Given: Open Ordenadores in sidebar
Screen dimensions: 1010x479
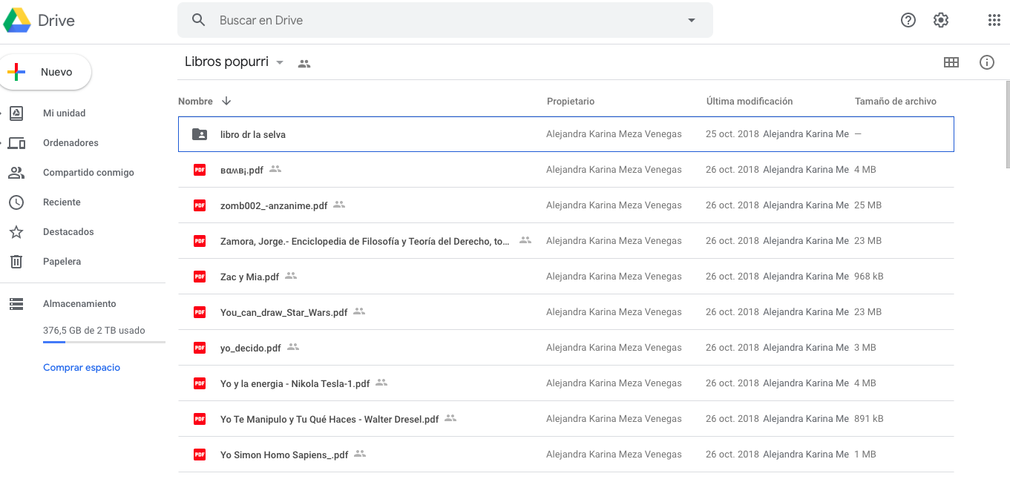Looking at the screenshot, I should click(x=70, y=143).
